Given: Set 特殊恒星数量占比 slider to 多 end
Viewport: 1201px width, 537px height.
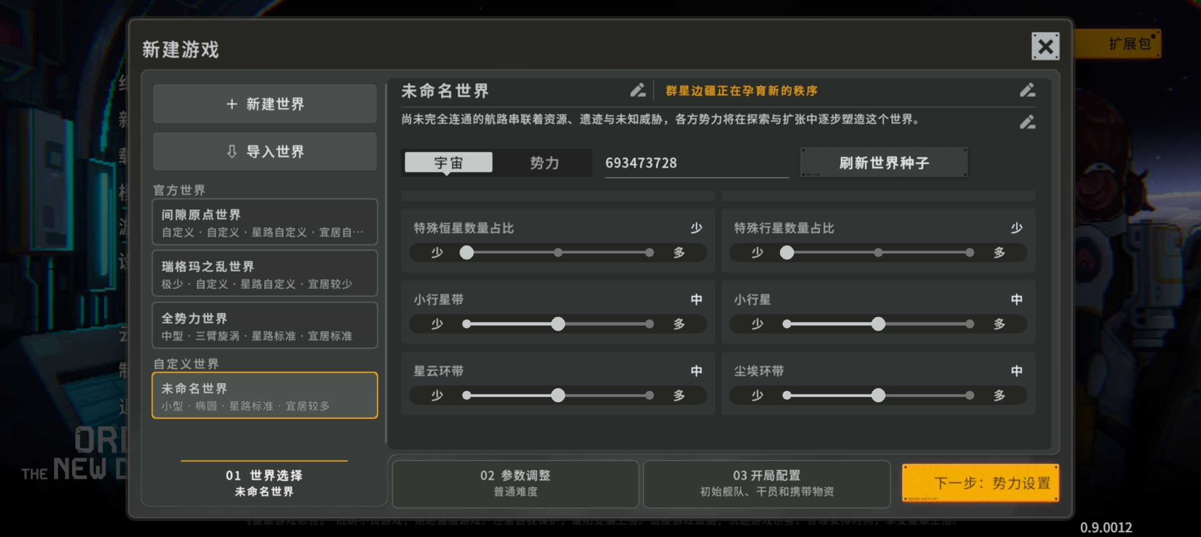Looking at the screenshot, I should coord(649,253).
